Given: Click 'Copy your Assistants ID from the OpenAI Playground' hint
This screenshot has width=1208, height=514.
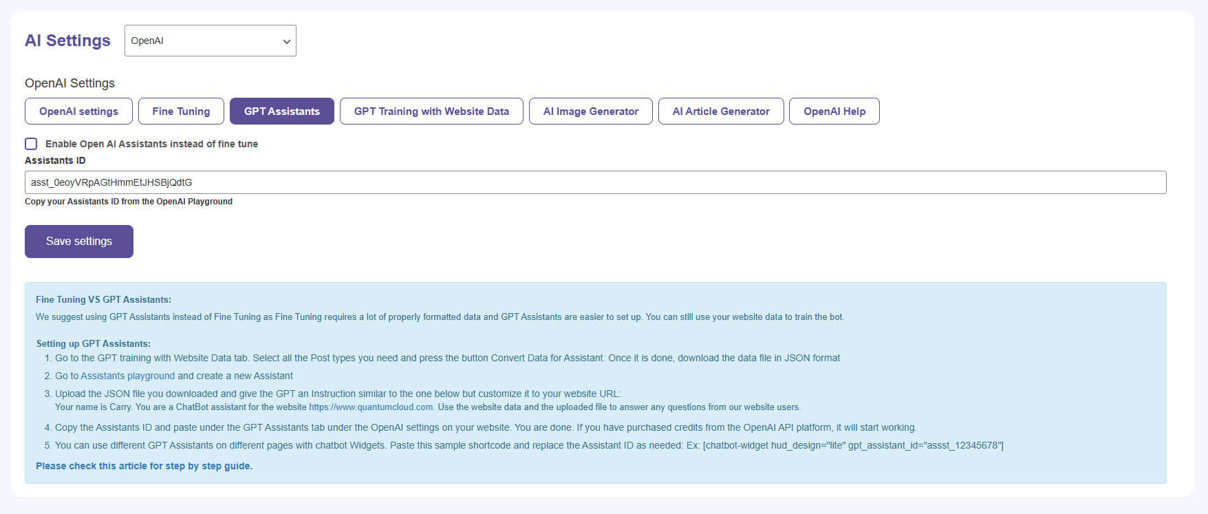Looking at the screenshot, I should click(129, 202).
